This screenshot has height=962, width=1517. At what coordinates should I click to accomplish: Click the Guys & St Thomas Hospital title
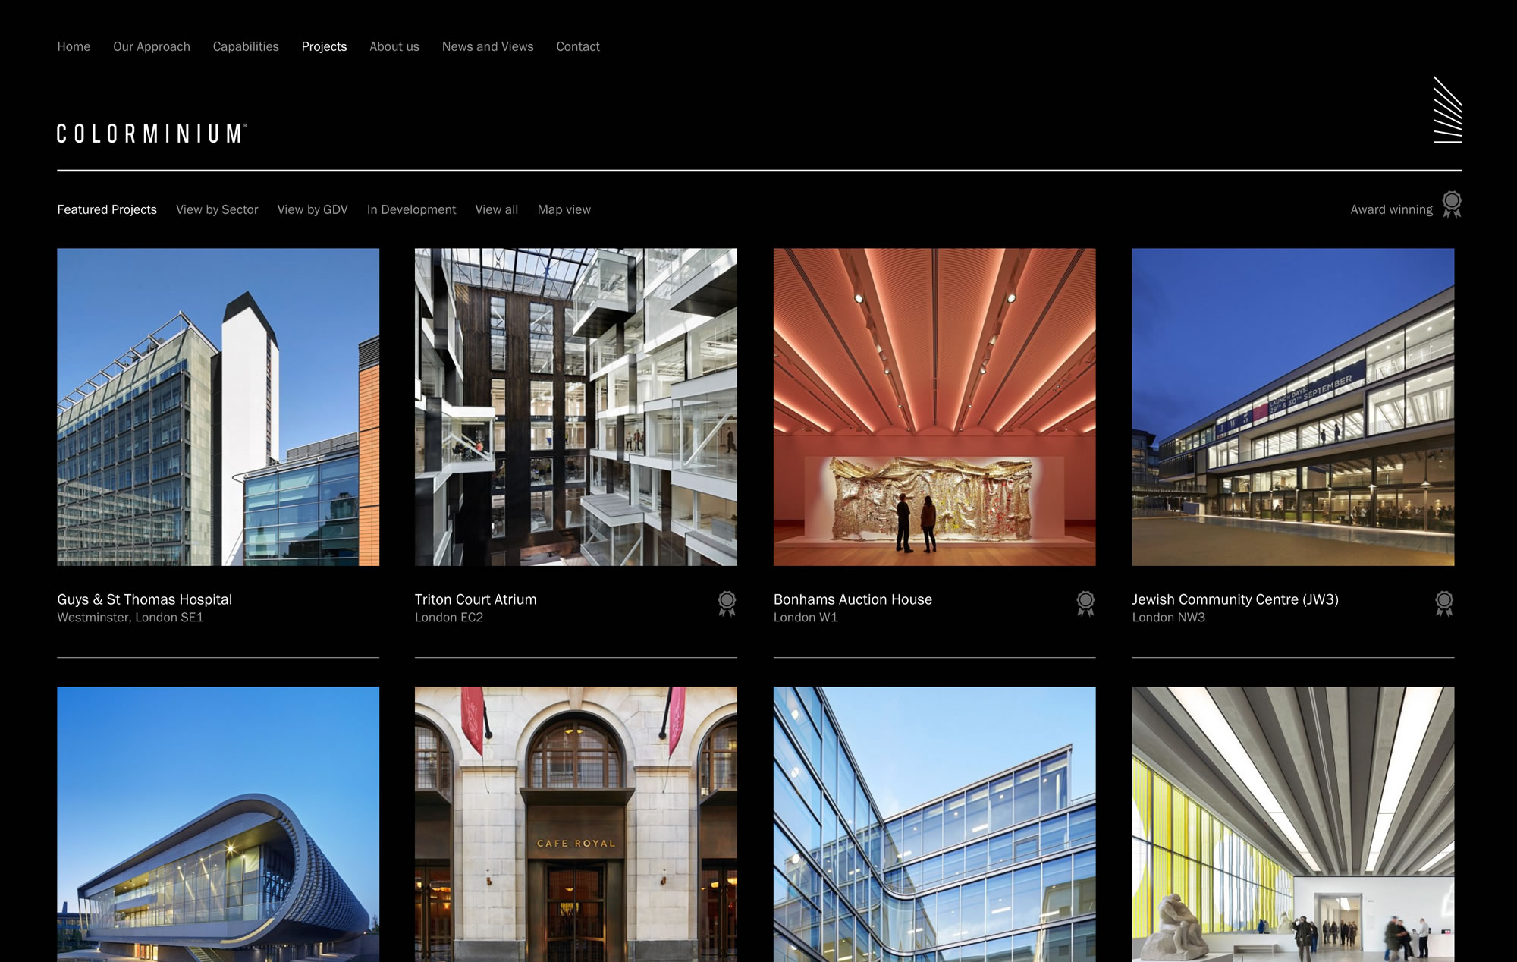coord(144,599)
